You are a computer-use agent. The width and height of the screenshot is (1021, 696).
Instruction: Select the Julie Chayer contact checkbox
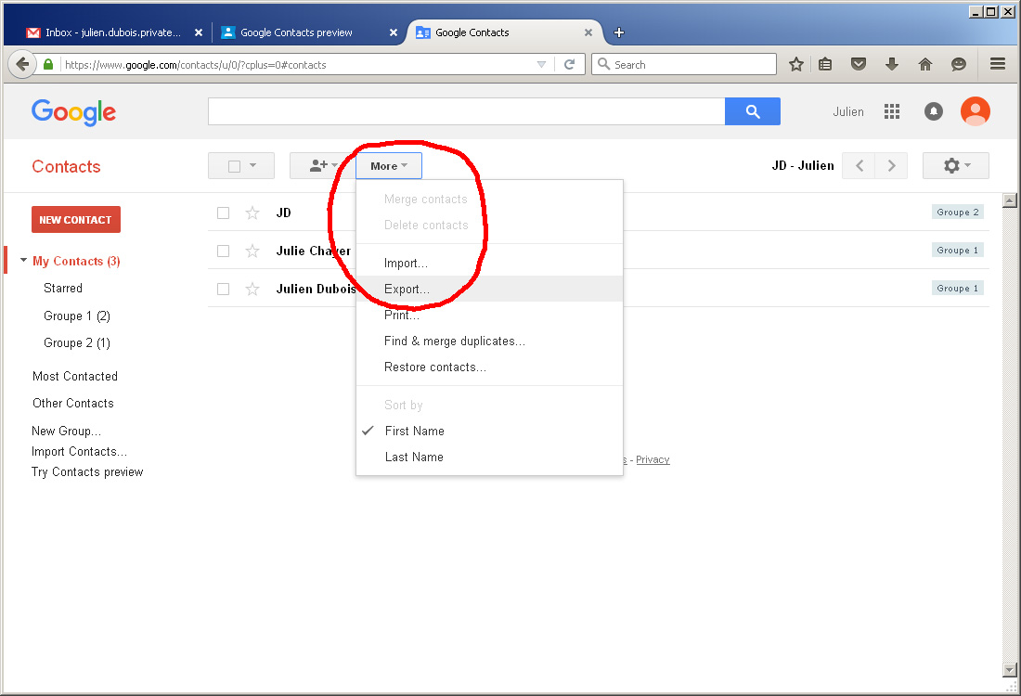point(223,251)
